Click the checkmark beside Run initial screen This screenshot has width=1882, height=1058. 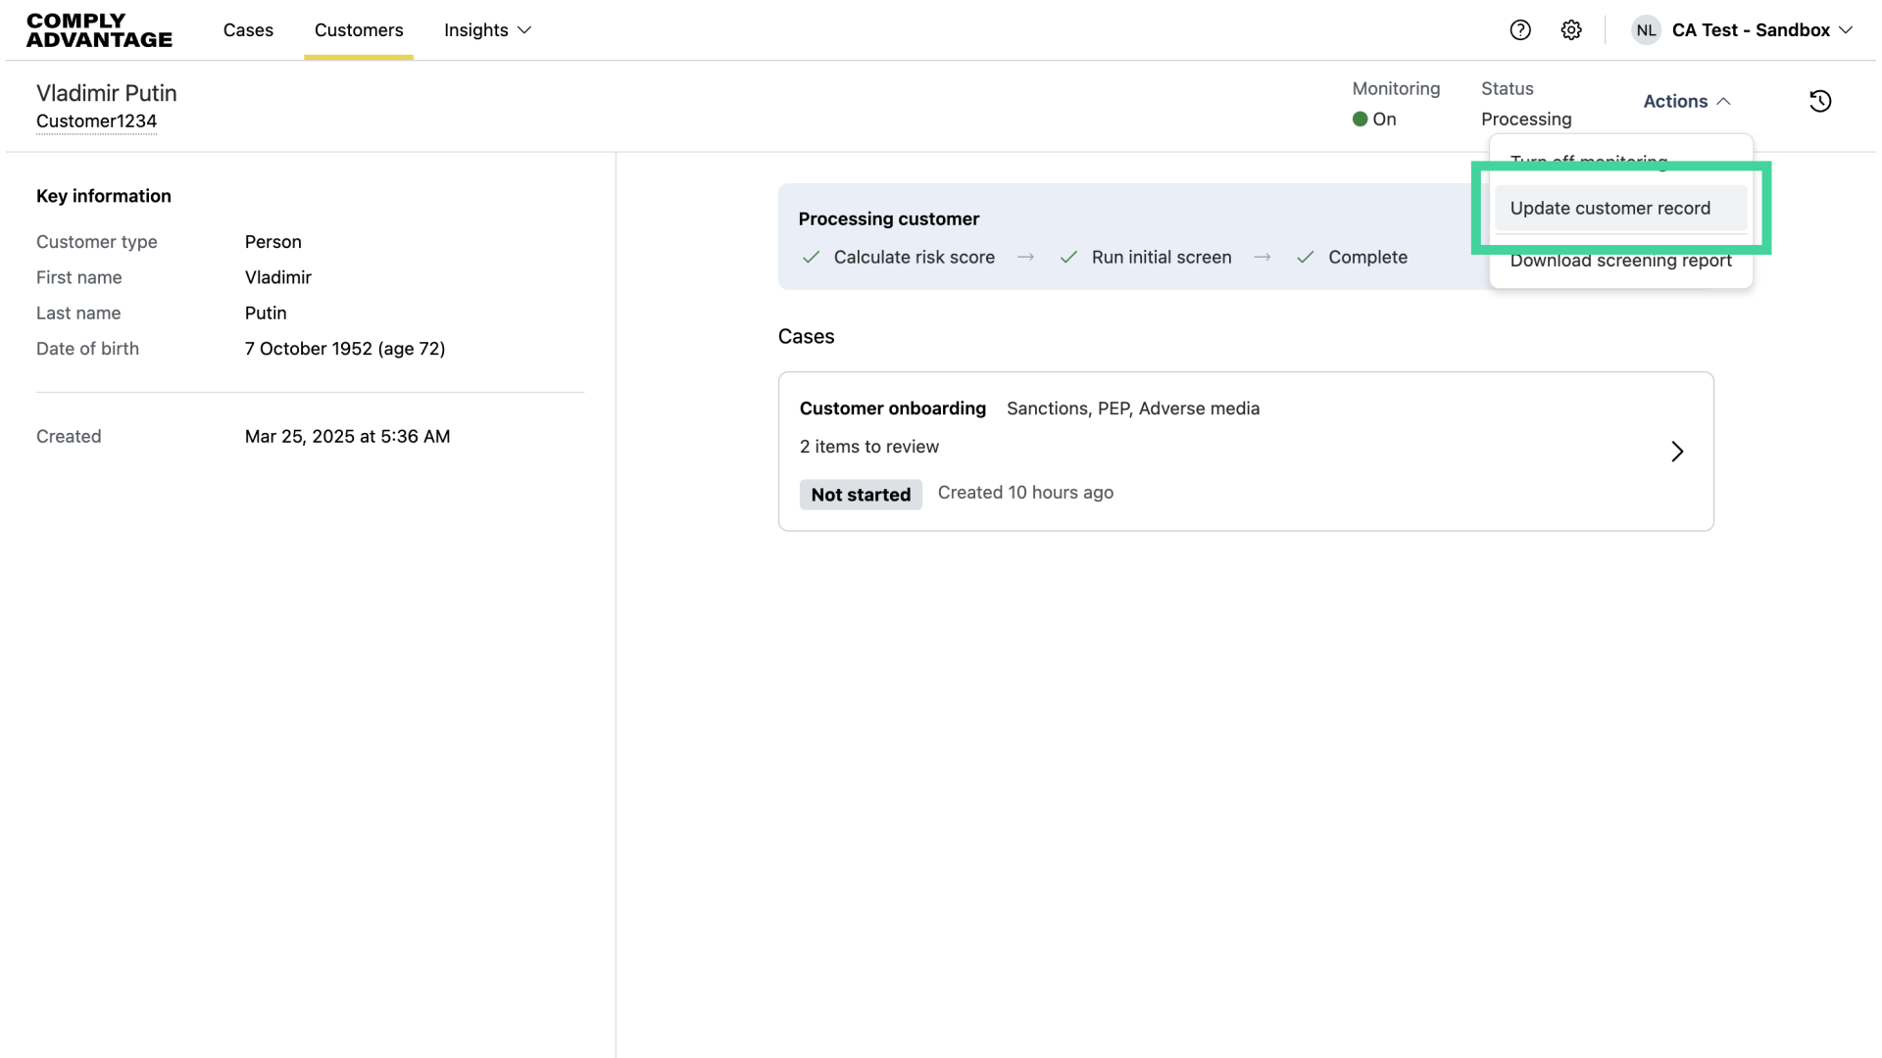point(1069,257)
